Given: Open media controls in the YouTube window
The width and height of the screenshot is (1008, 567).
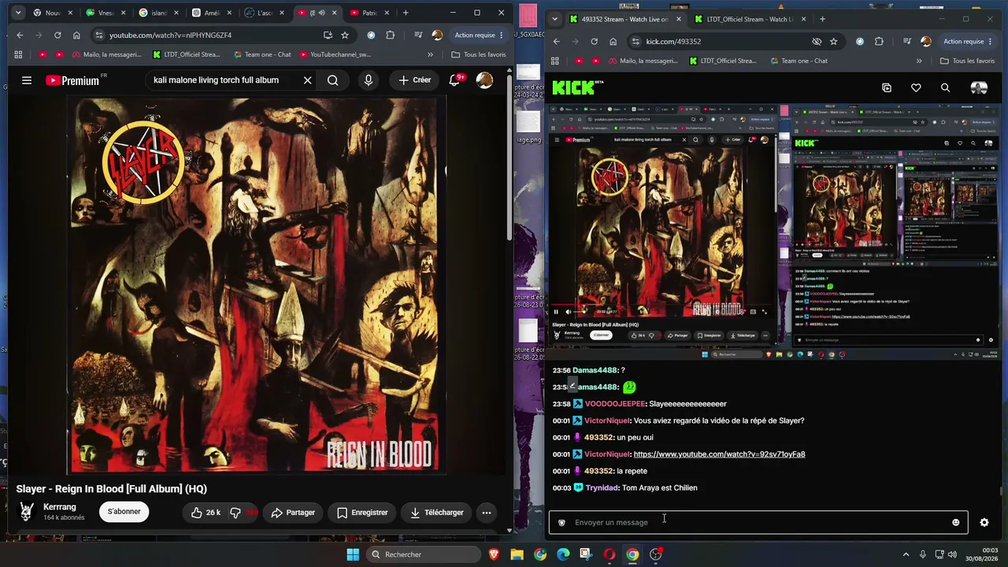Looking at the screenshot, I should [x=417, y=35].
